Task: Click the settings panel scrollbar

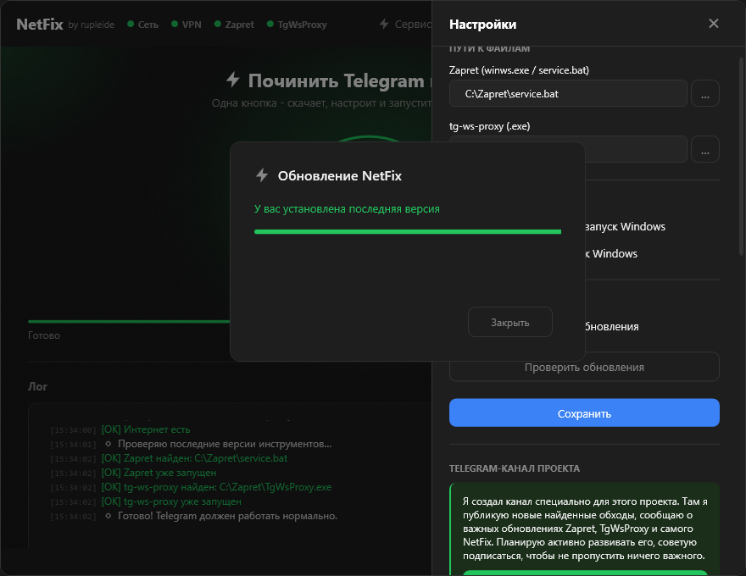Action: coord(741,157)
